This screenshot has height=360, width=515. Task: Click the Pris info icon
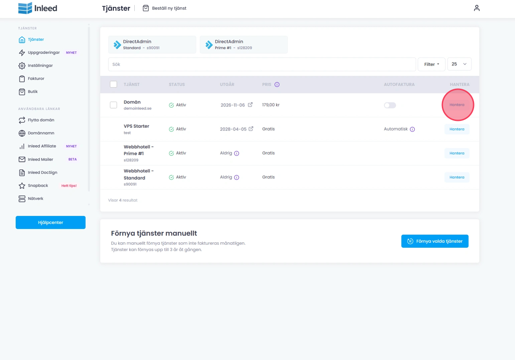(x=277, y=85)
